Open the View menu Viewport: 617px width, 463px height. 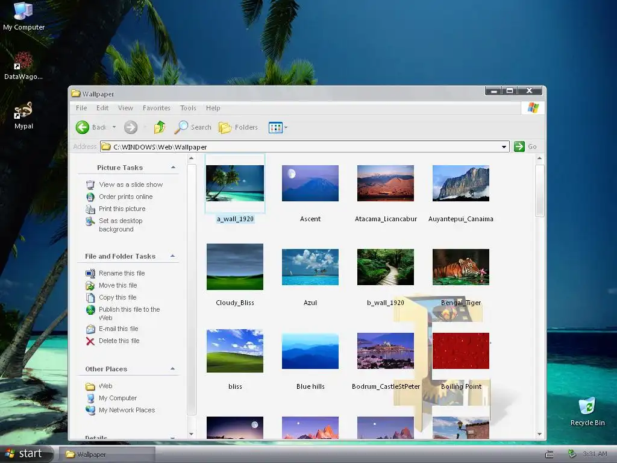[125, 108]
